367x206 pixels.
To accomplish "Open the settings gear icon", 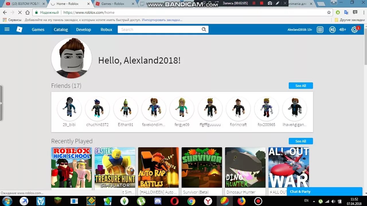I will point(354,29).
